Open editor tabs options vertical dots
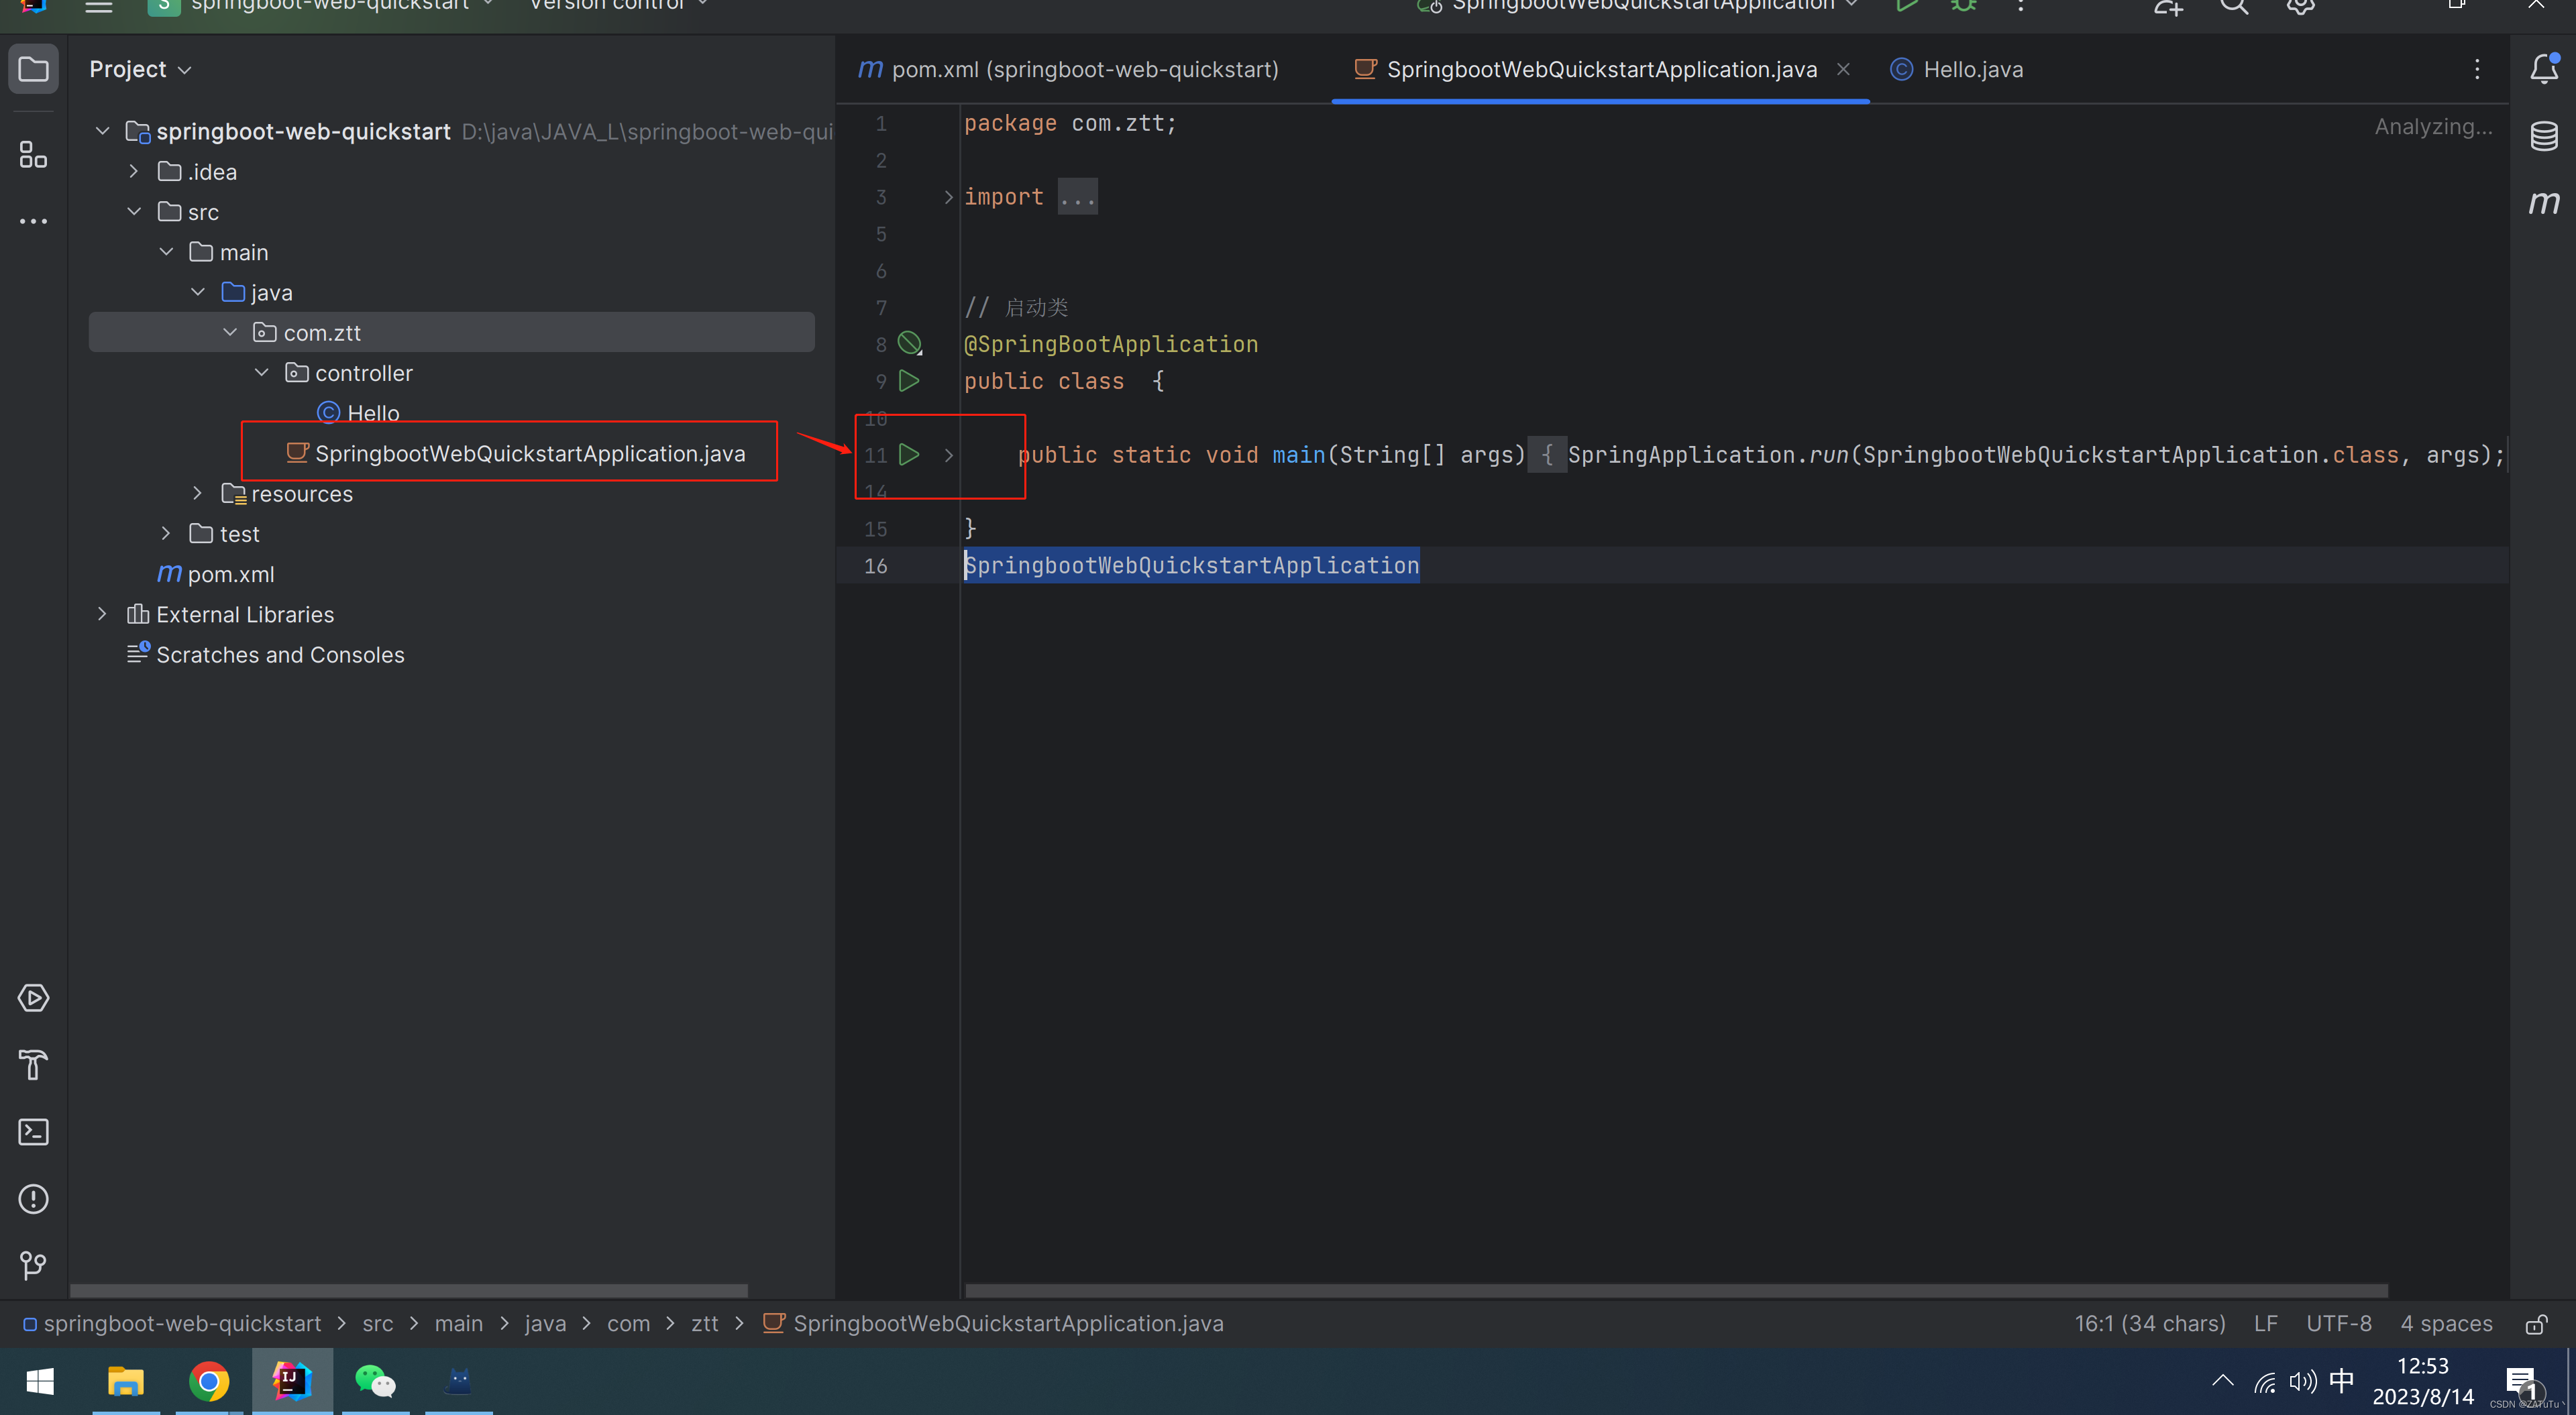The height and width of the screenshot is (1415, 2576). point(2477,69)
